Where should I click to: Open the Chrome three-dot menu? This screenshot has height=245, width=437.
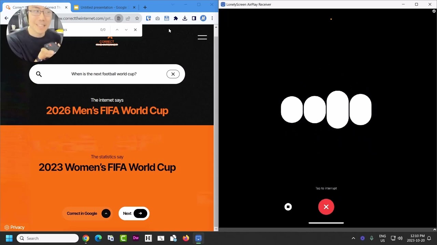coord(212,18)
